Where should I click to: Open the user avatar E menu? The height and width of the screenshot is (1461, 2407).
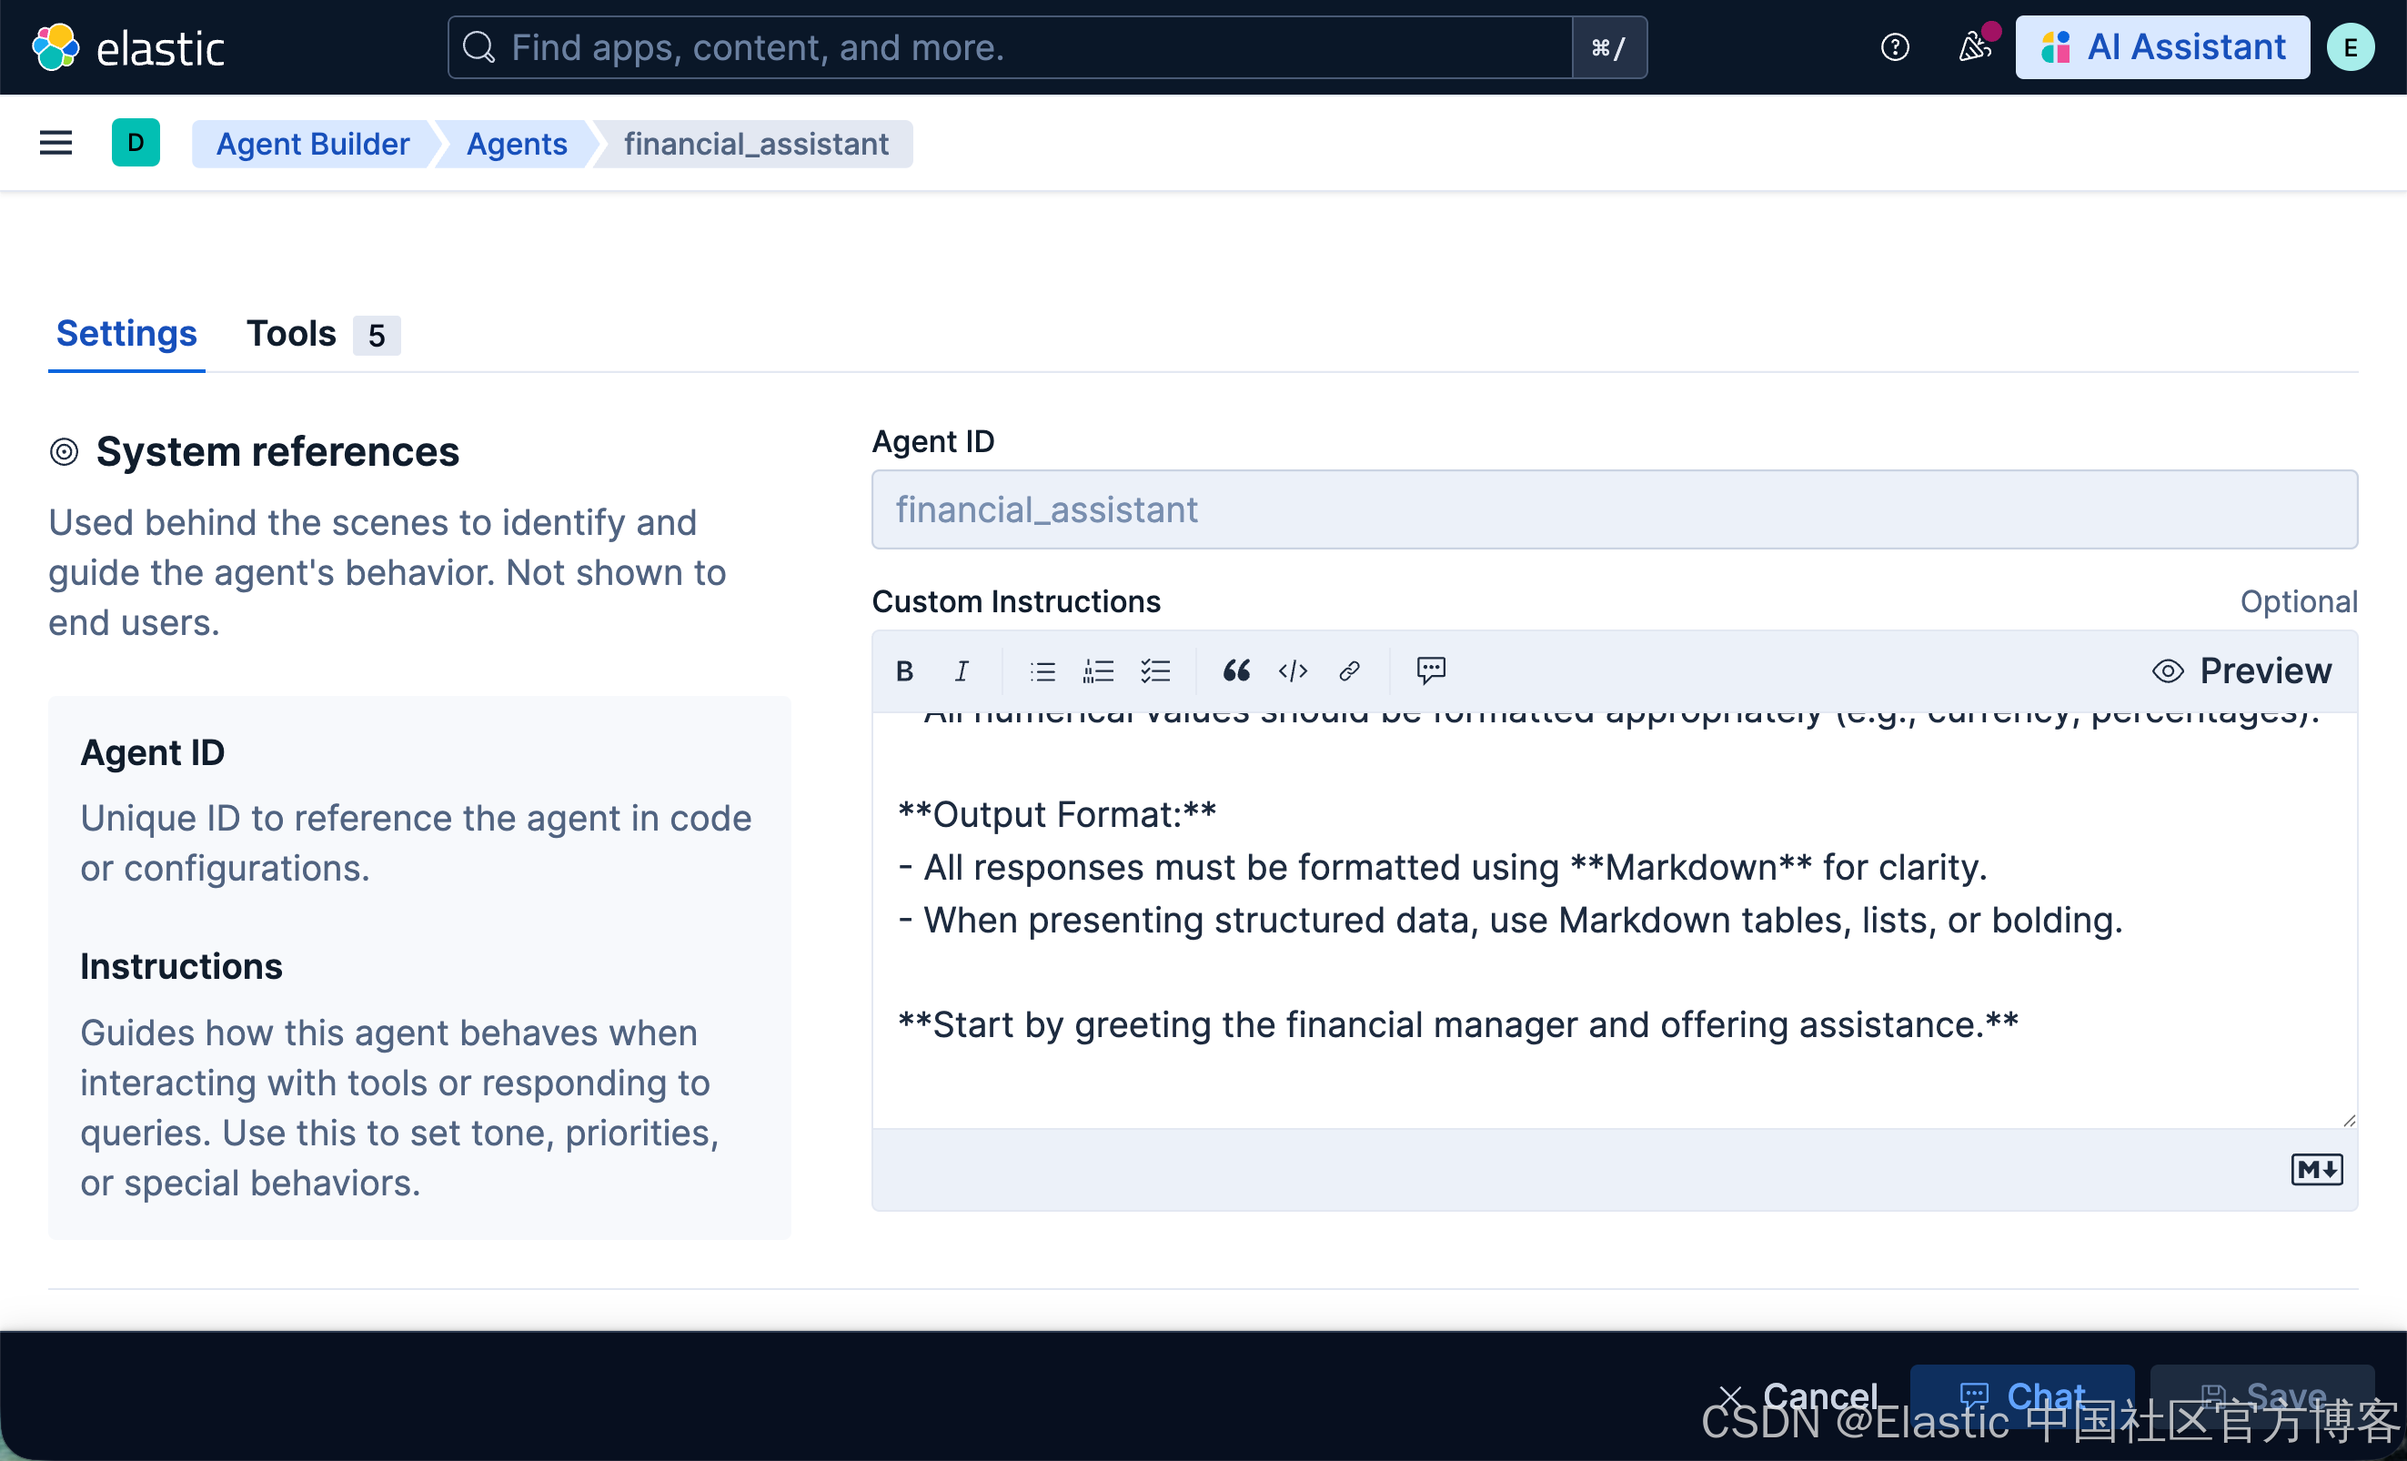(2350, 47)
